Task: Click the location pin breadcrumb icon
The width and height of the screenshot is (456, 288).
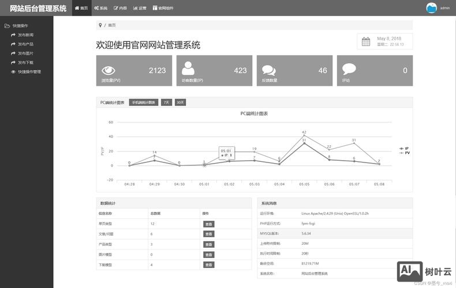Action: coord(100,25)
